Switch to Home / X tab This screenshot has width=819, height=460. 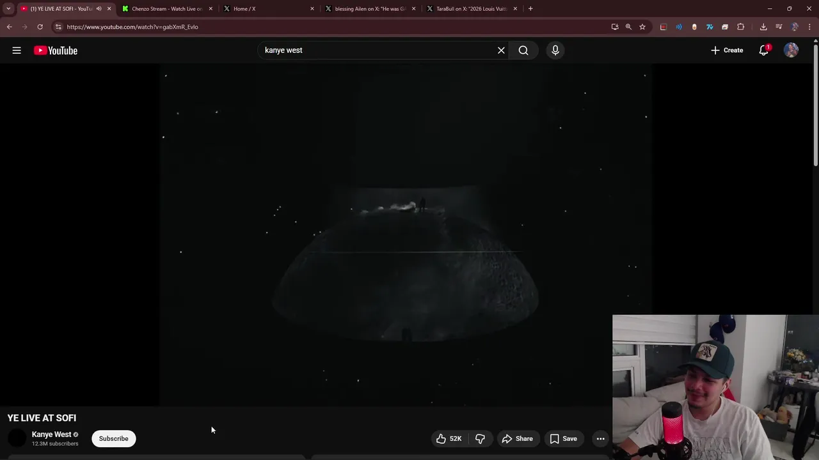(x=269, y=9)
